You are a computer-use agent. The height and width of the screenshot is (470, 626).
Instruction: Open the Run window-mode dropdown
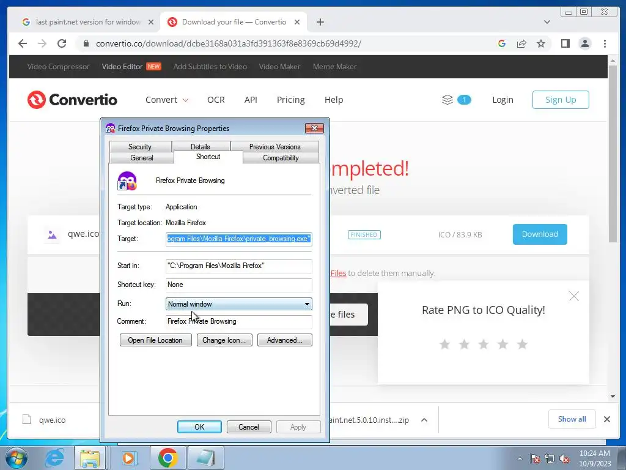click(239, 304)
